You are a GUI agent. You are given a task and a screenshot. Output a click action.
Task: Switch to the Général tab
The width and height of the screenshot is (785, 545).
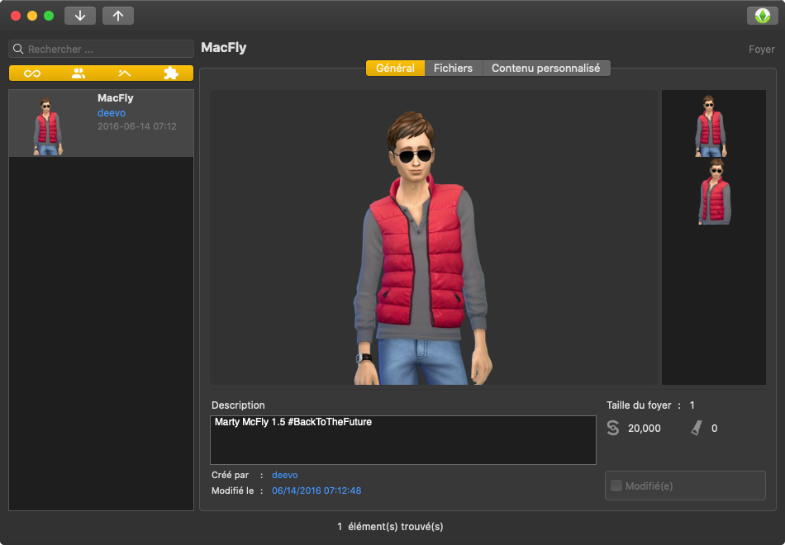click(395, 68)
